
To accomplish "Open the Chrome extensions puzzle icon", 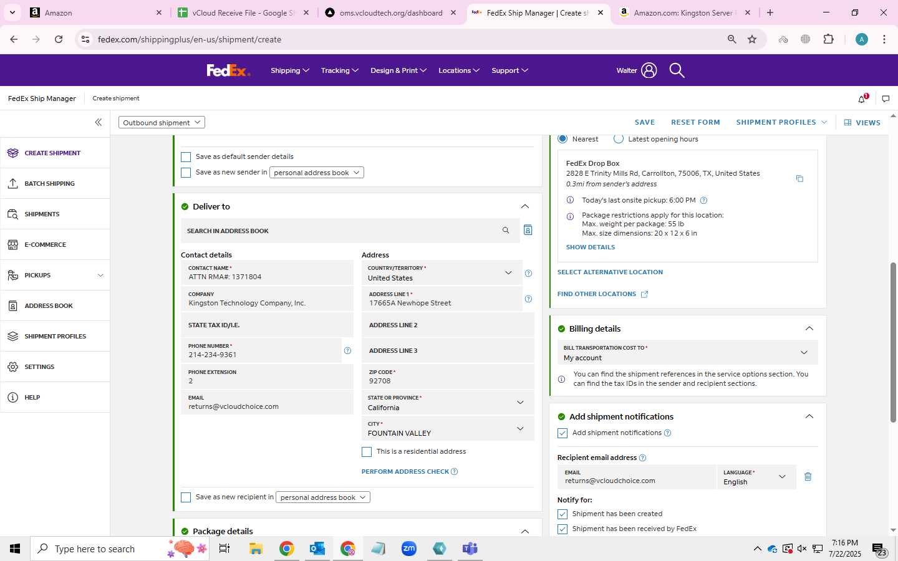I will pyautogui.click(x=828, y=39).
